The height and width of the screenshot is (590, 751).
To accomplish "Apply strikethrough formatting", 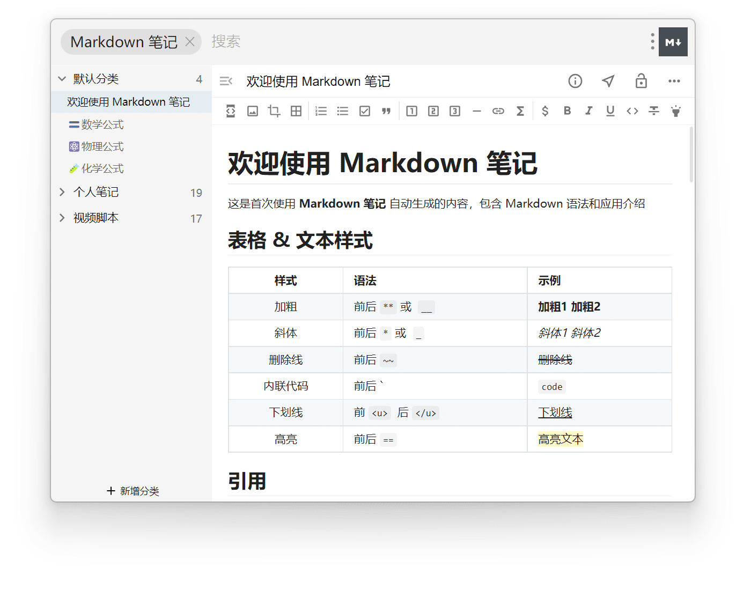I will tap(654, 111).
